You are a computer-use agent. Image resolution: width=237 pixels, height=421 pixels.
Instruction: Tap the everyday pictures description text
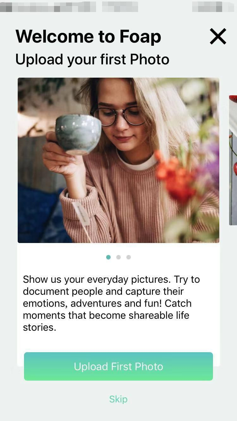coord(111,303)
